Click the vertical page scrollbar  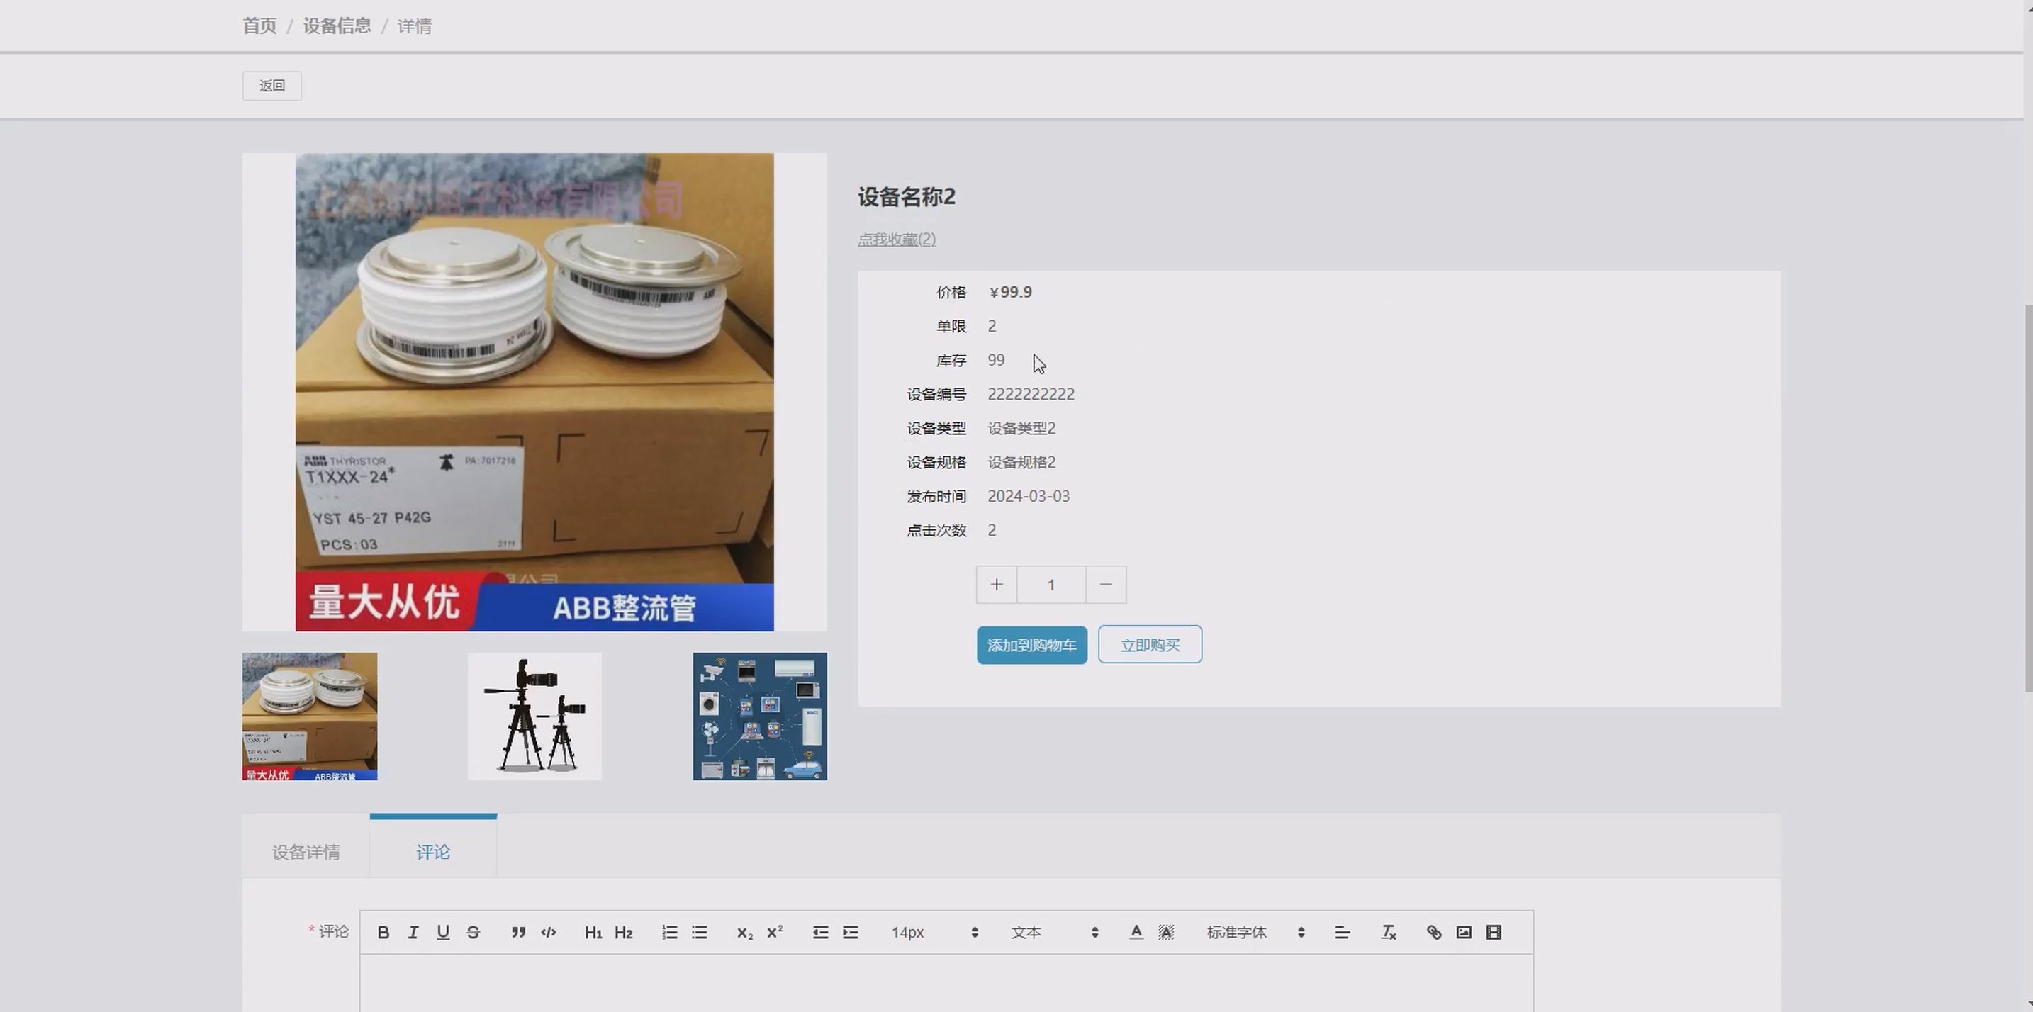point(2027,497)
